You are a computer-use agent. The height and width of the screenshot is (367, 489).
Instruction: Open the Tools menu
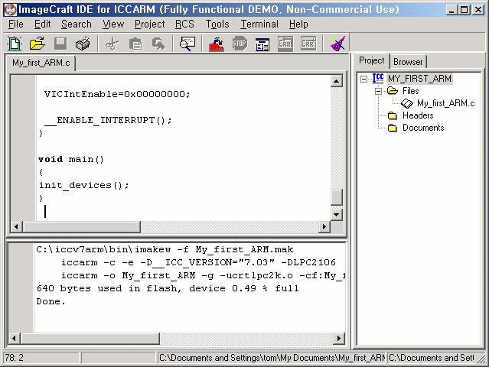click(217, 24)
